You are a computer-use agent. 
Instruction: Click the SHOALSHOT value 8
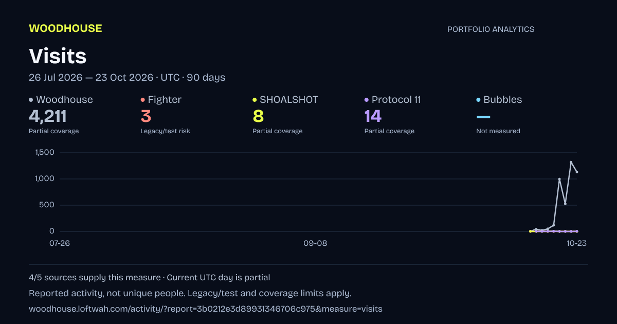tap(258, 116)
